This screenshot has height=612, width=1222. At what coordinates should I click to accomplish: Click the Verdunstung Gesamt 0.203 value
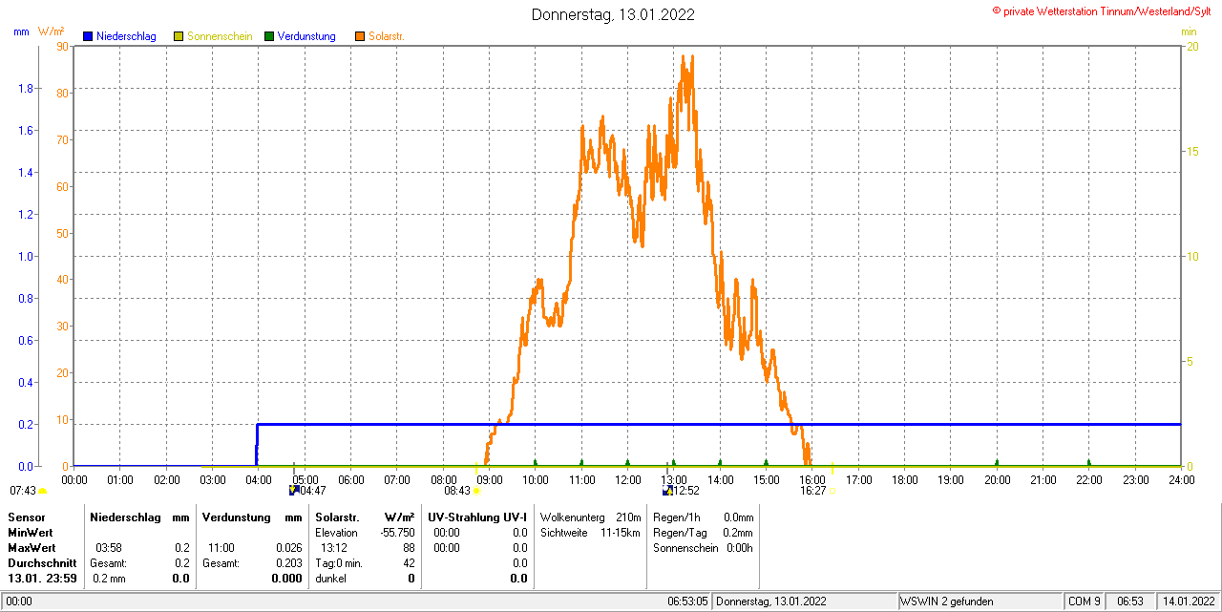(x=287, y=563)
